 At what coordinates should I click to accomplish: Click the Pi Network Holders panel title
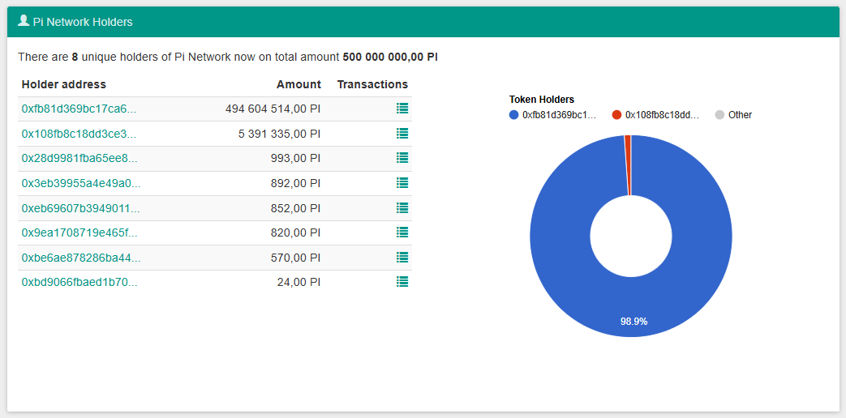tap(83, 22)
